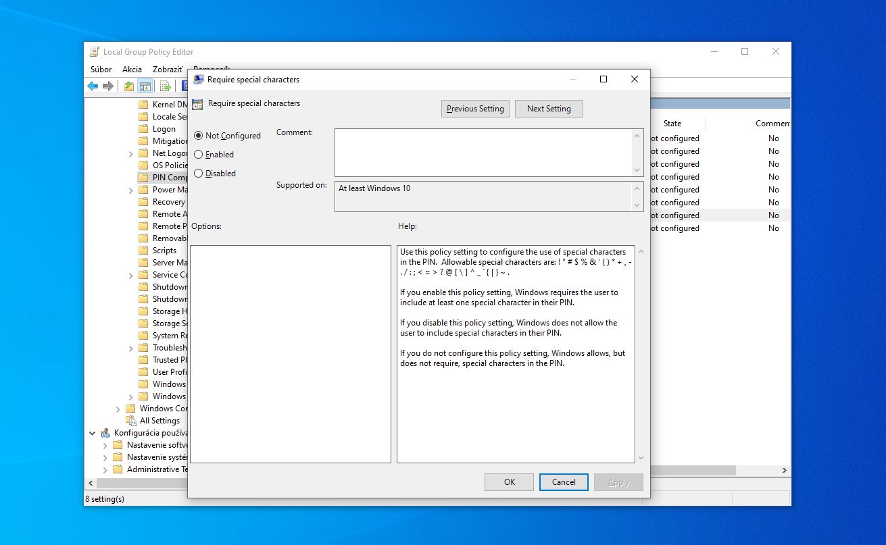Click the Comment box scroll-down arrow

pyautogui.click(x=637, y=170)
